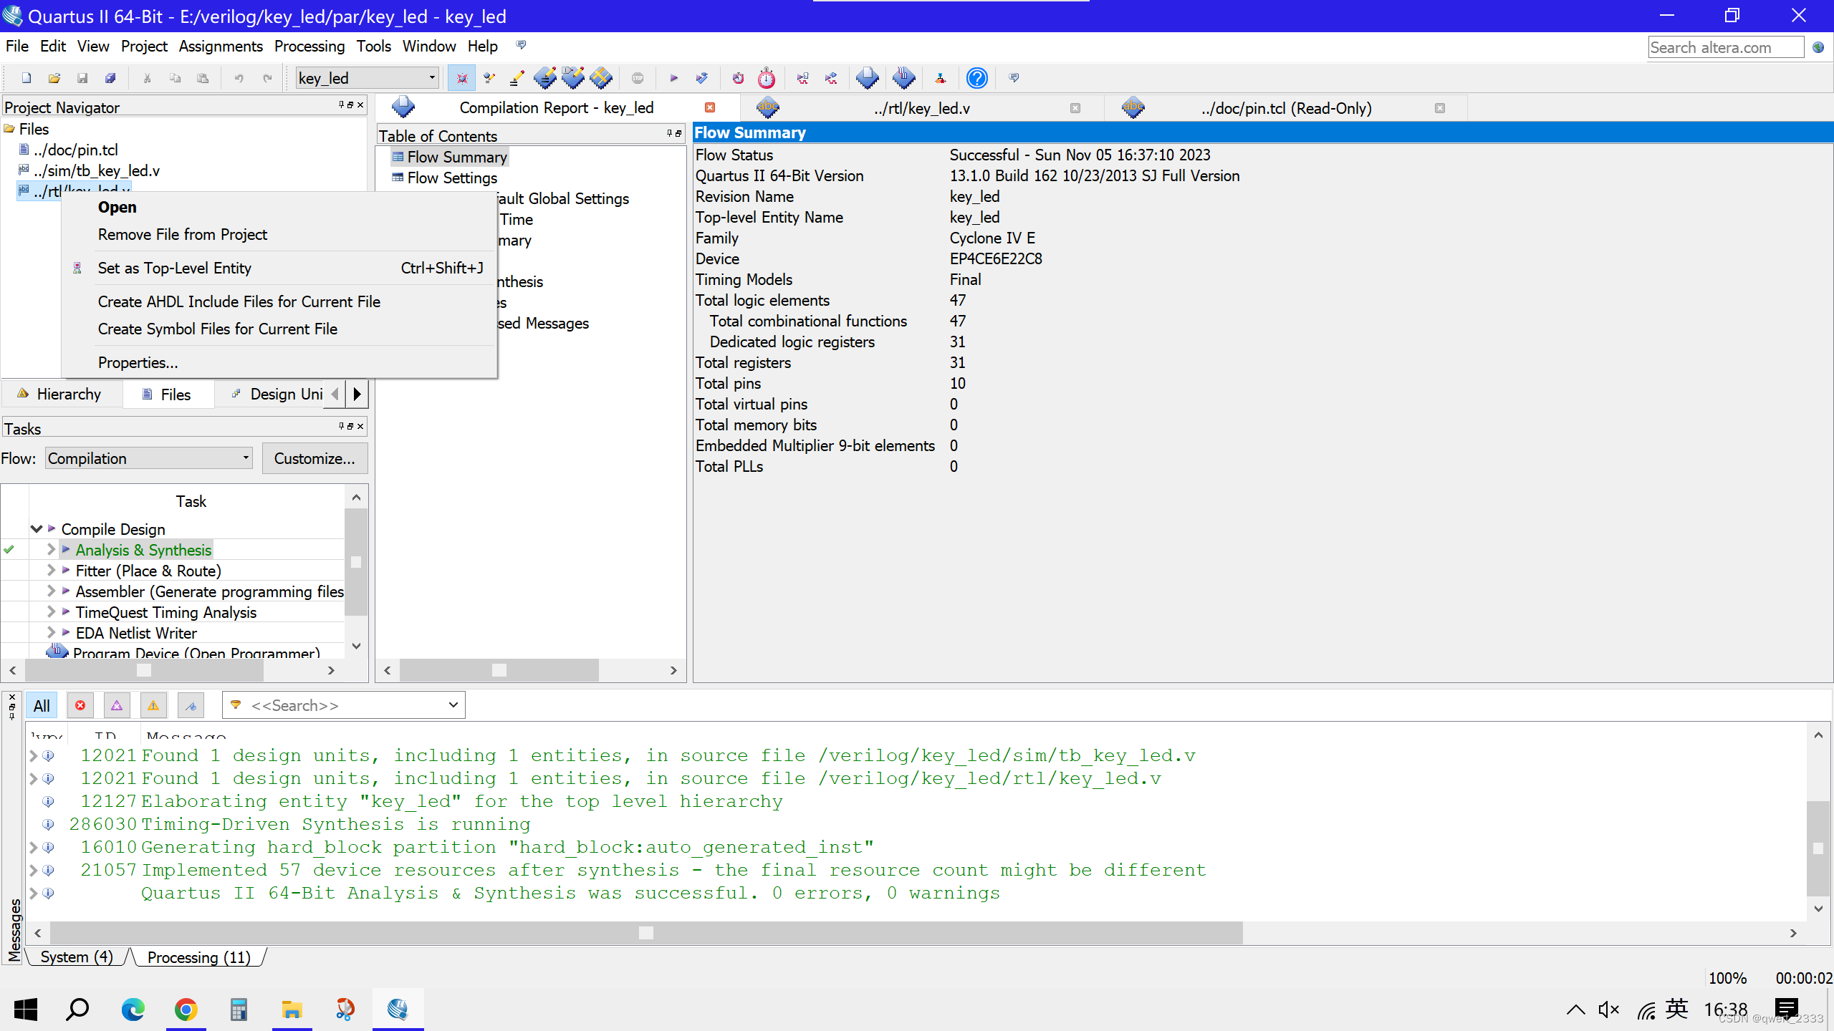Viewport: 1834px width, 1031px height.
Task: Expand the Fitter (Place & Route) task
Action: click(51, 571)
